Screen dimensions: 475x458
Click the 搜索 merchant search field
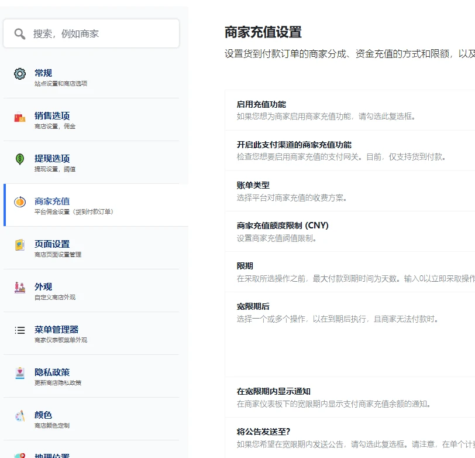coord(91,33)
